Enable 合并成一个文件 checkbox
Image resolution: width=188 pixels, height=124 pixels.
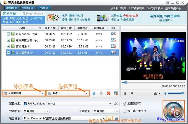tap(124, 111)
